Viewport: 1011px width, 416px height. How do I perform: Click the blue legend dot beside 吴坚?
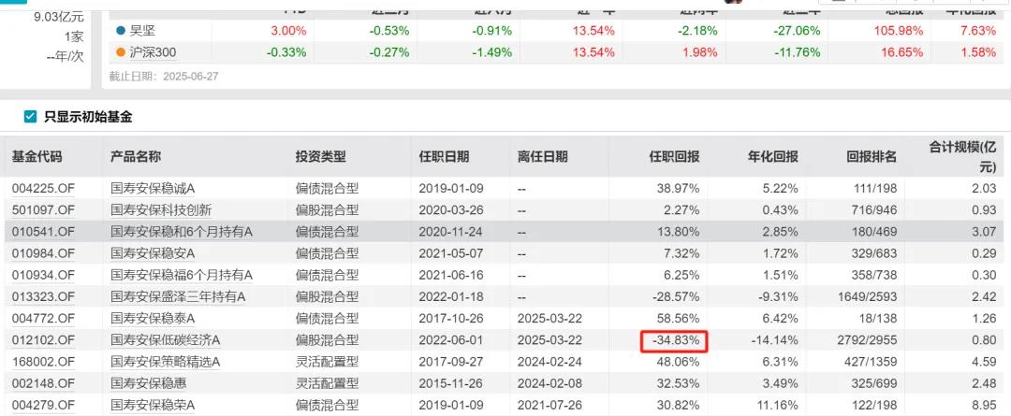(x=121, y=30)
